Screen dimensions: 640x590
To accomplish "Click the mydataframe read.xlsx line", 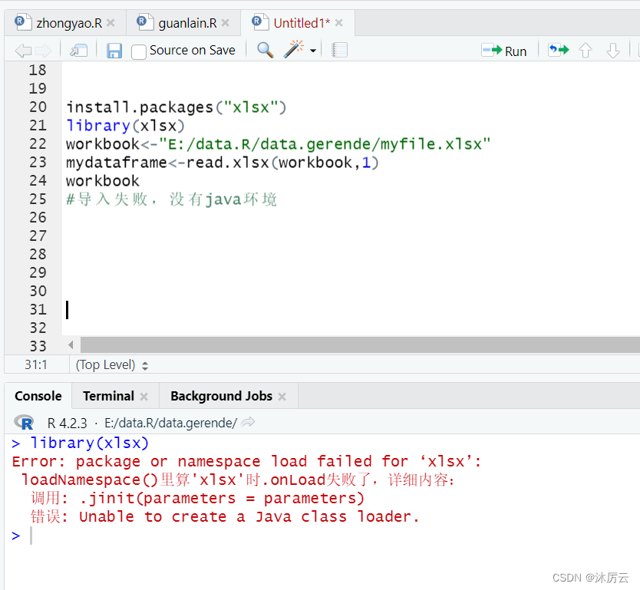I will click(223, 163).
